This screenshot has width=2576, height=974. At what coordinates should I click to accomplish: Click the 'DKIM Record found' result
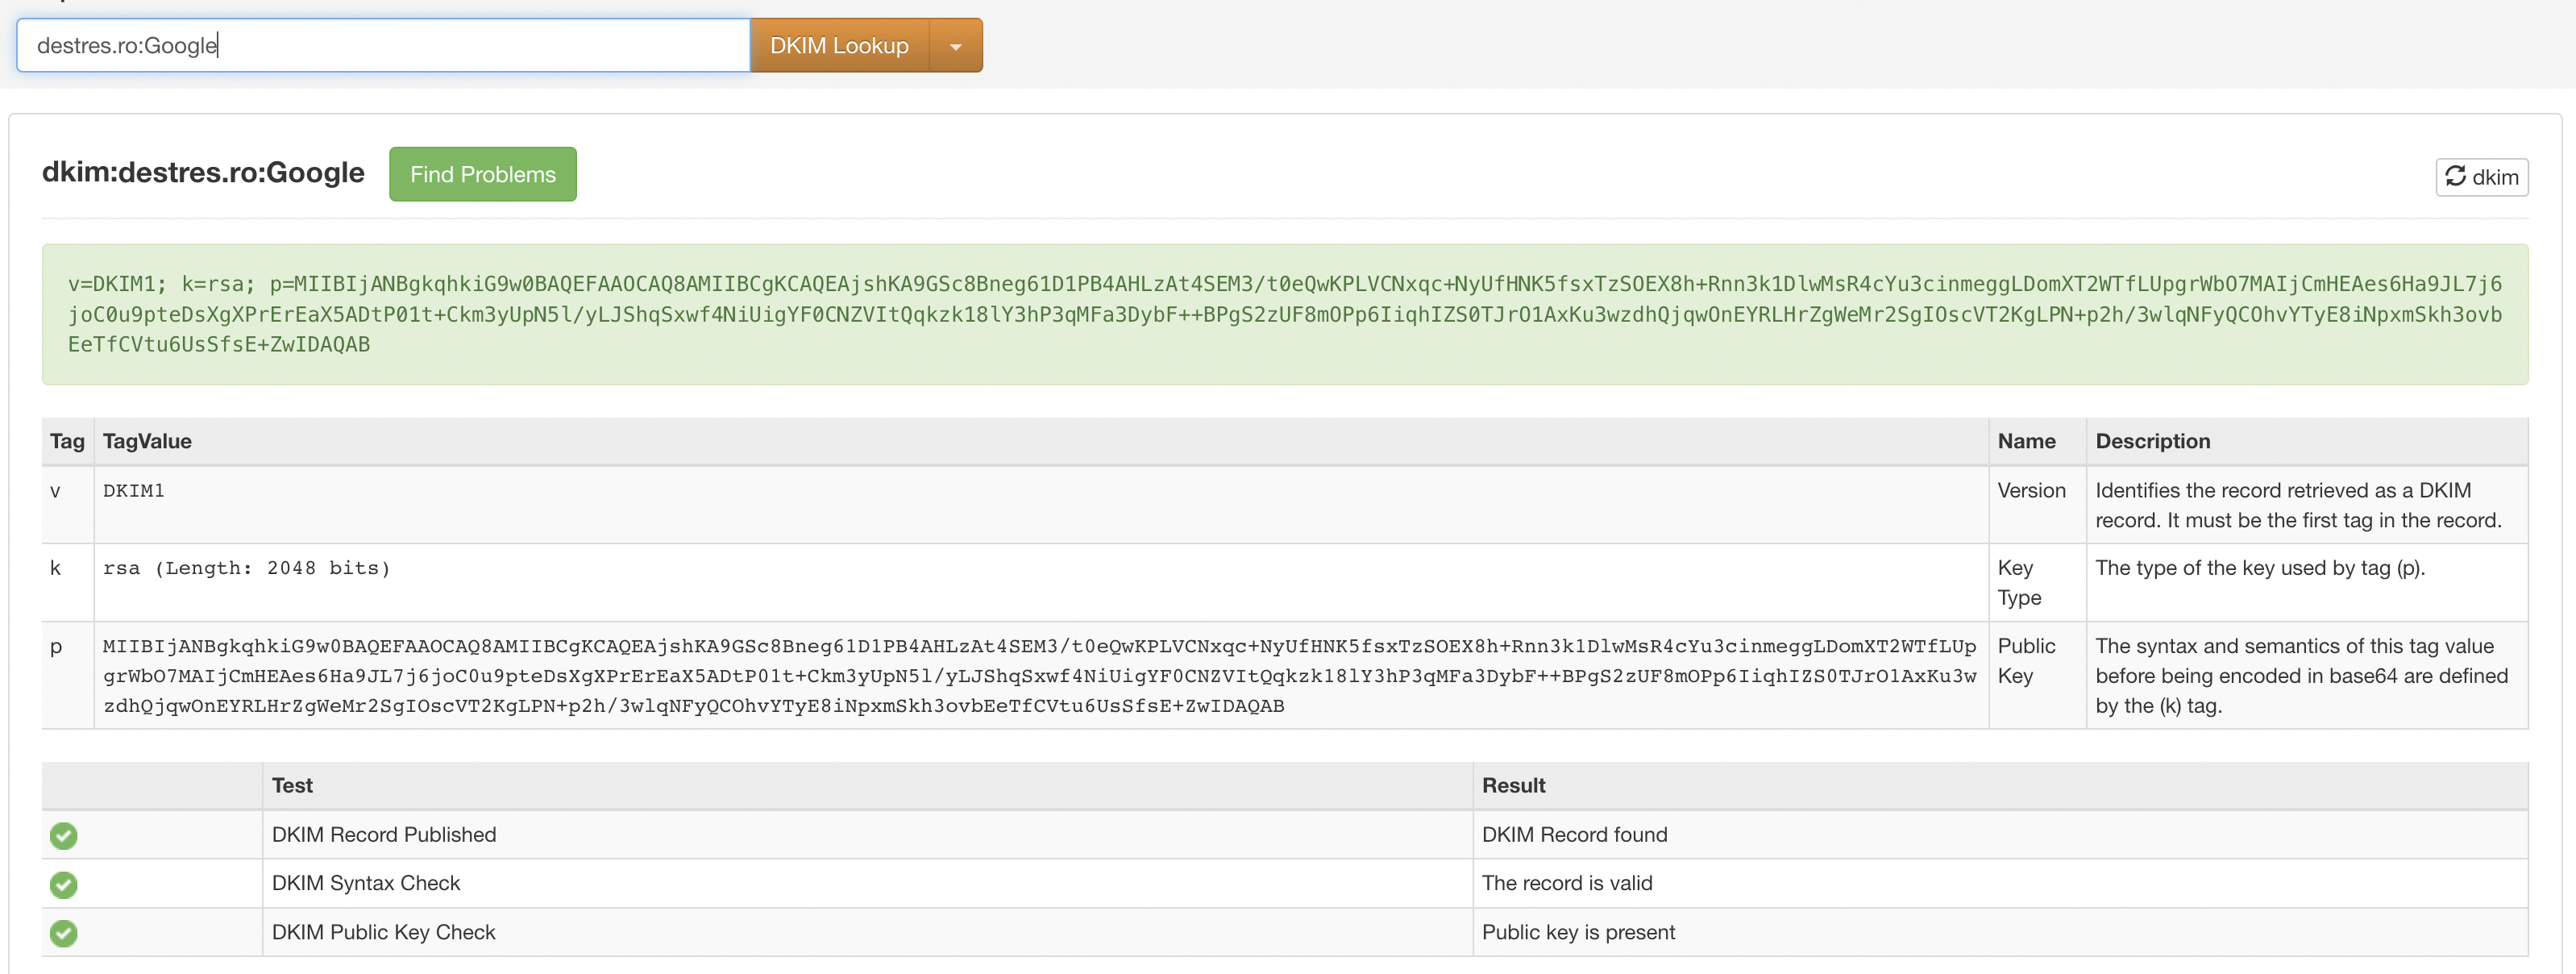point(1574,834)
